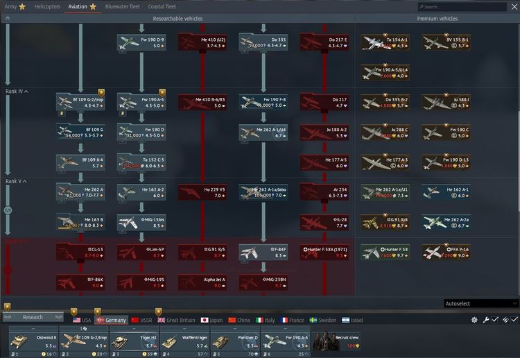
Task: Toggle the middle checkmark icon below Autoselect
Action: 495,320
